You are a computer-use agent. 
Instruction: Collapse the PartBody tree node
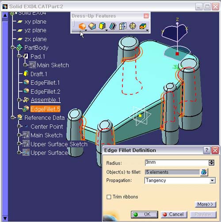[13, 47]
